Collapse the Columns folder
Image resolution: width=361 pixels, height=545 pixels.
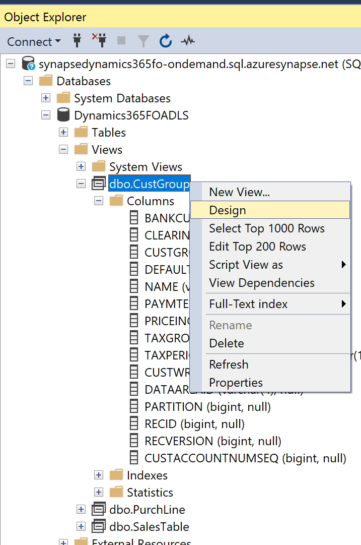[99, 201]
